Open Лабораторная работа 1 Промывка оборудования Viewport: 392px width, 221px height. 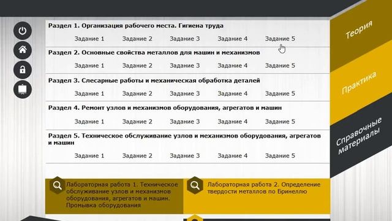114,196
